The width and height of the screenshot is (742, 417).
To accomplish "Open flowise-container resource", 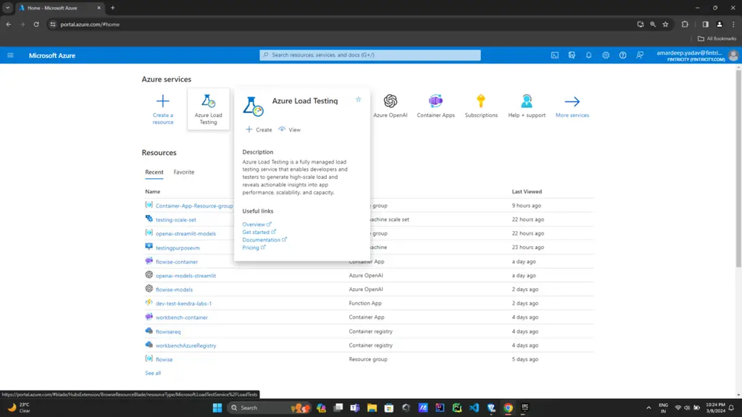I will tap(177, 262).
